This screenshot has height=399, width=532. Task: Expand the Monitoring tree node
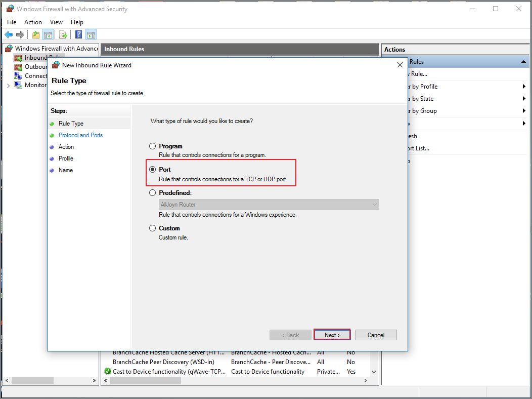point(9,86)
